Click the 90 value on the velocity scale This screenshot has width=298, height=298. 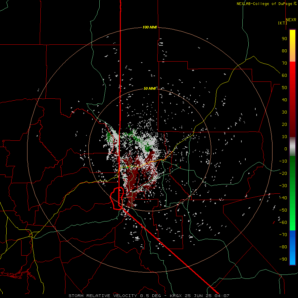pyautogui.click(x=284, y=39)
